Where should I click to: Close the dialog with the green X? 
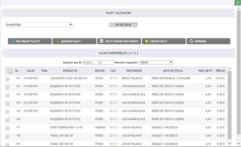[x=238, y=2]
